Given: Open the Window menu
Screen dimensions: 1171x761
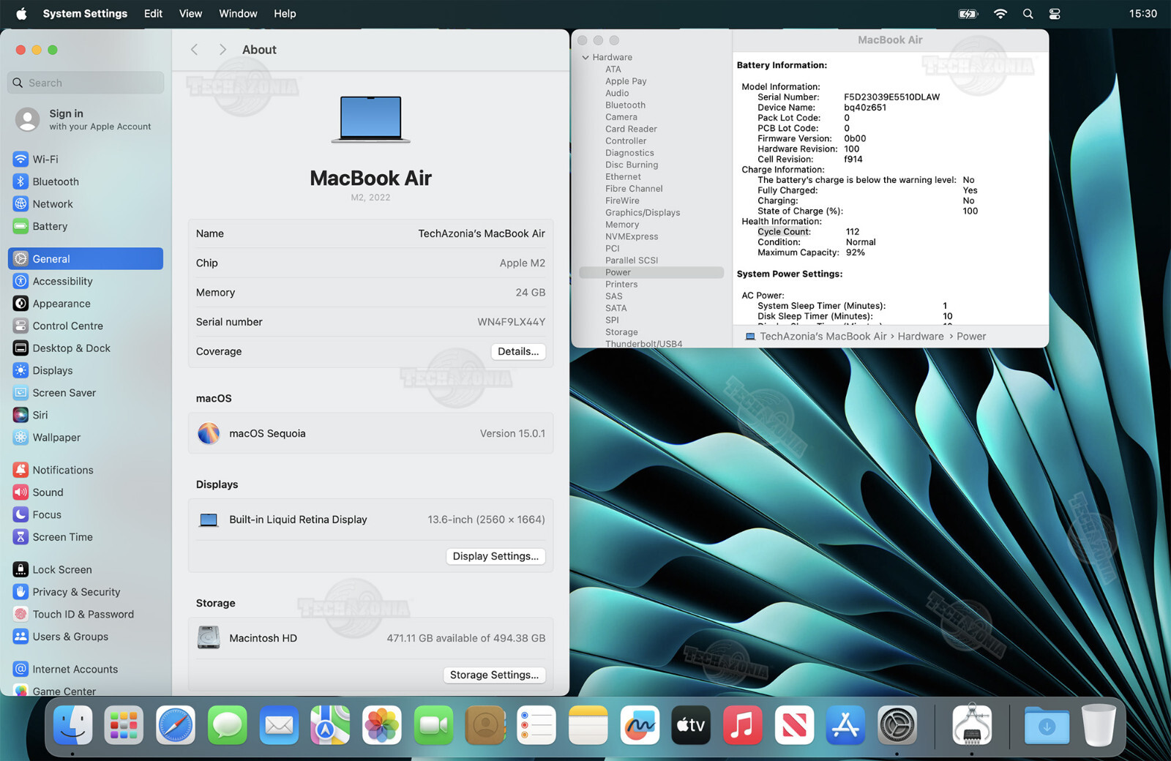Looking at the screenshot, I should [x=238, y=13].
